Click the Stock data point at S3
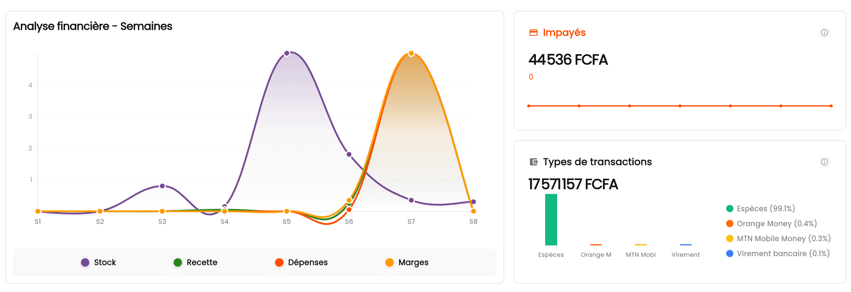The height and width of the screenshot is (292, 851). (162, 186)
